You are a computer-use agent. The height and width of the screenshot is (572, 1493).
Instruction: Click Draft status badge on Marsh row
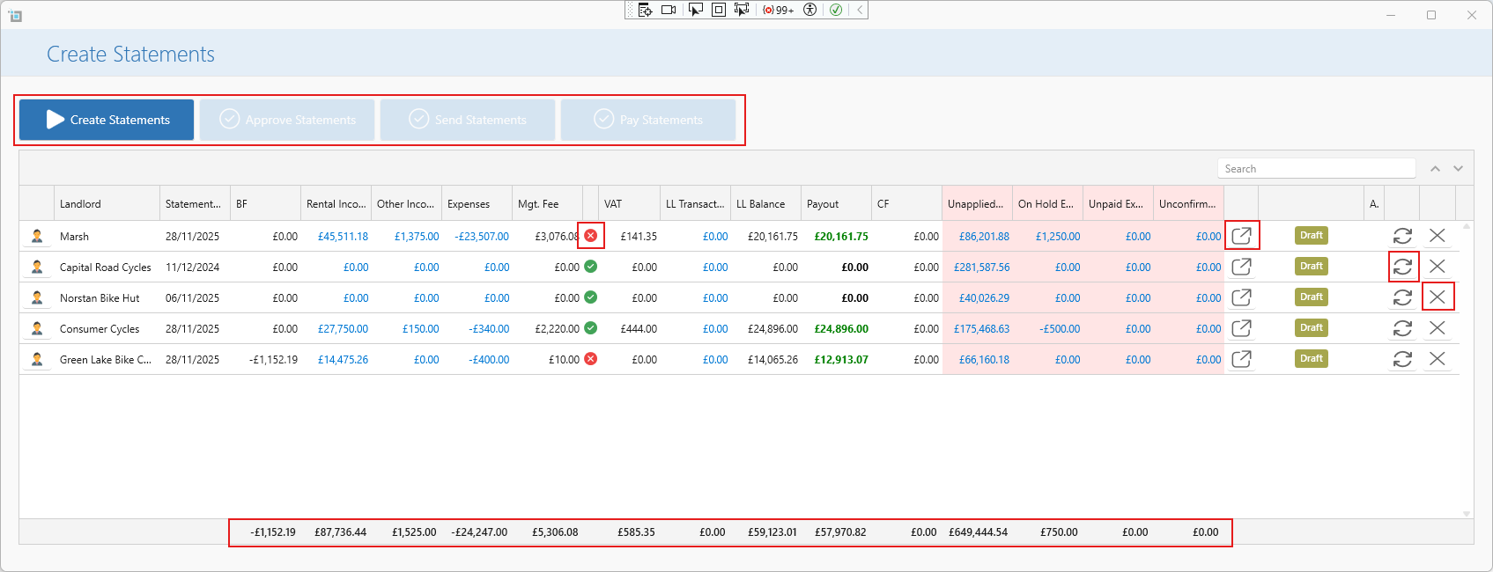click(x=1311, y=236)
